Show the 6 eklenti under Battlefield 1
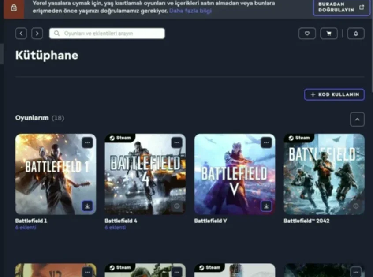Screen dimensions: 373x277 coord(26,228)
